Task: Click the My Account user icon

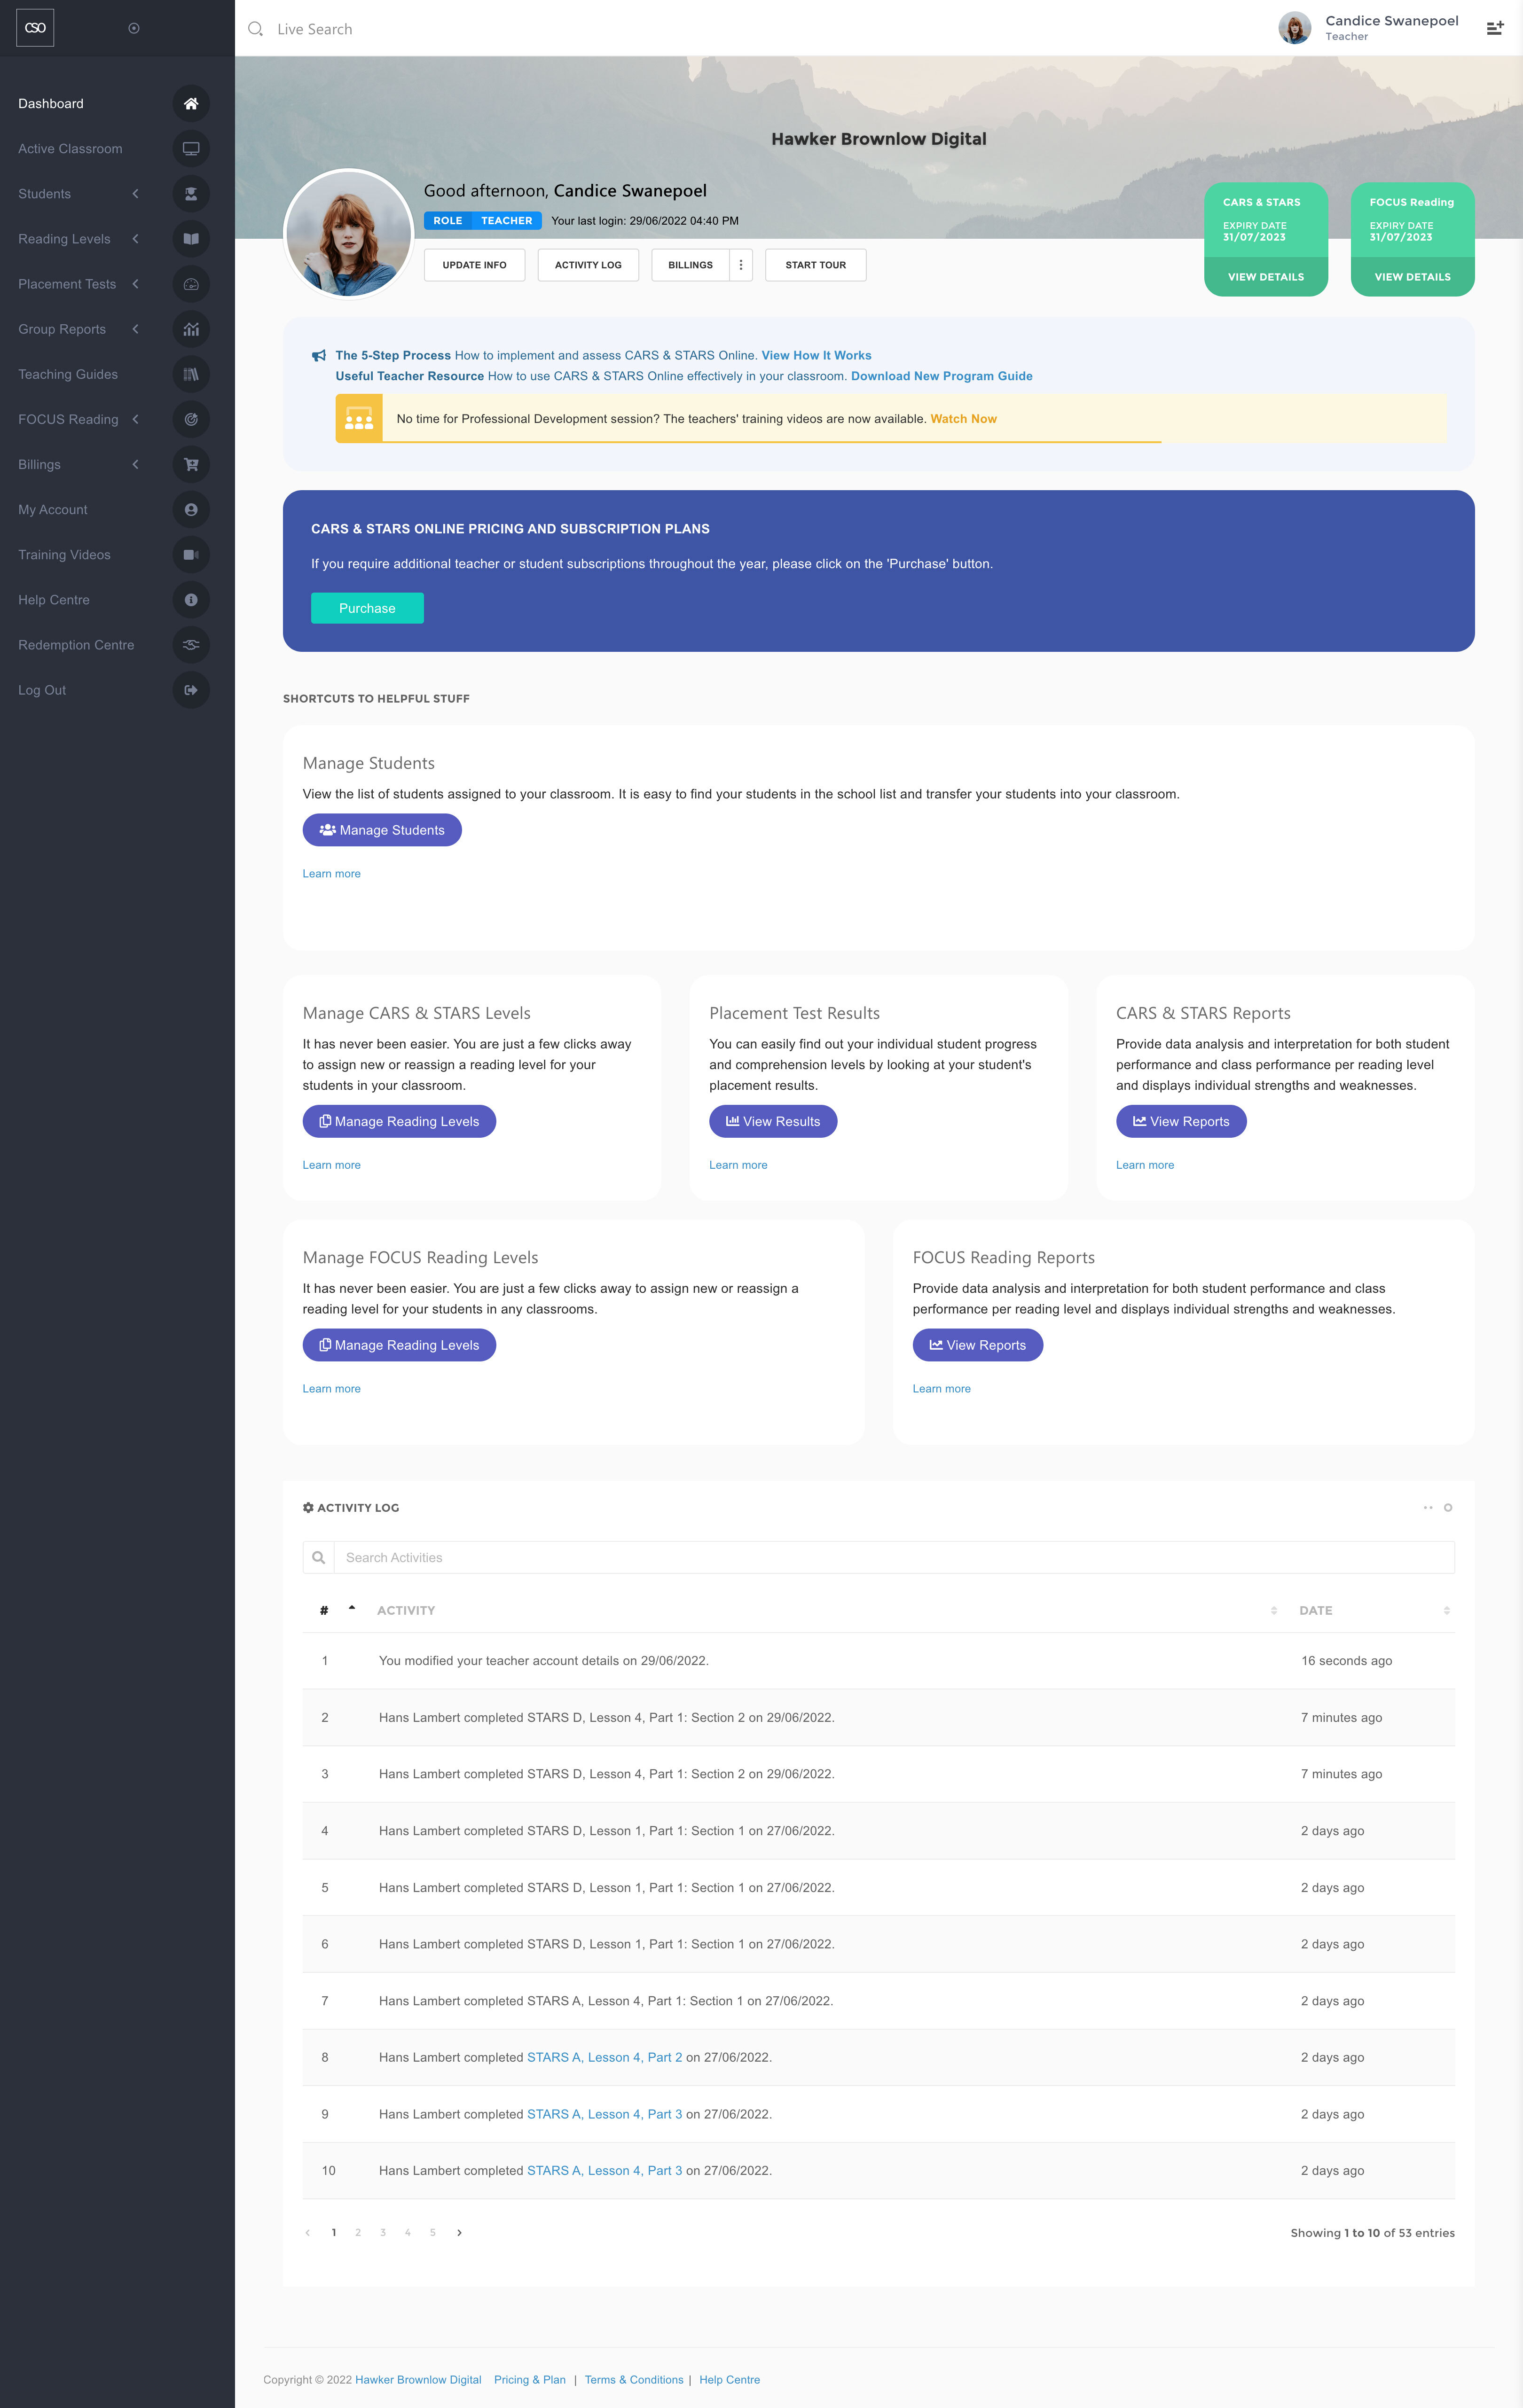Action: pos(191,510)
